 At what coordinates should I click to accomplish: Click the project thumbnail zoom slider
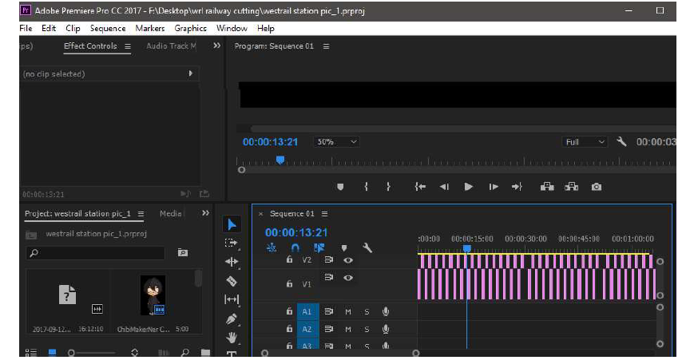[72, 352]
